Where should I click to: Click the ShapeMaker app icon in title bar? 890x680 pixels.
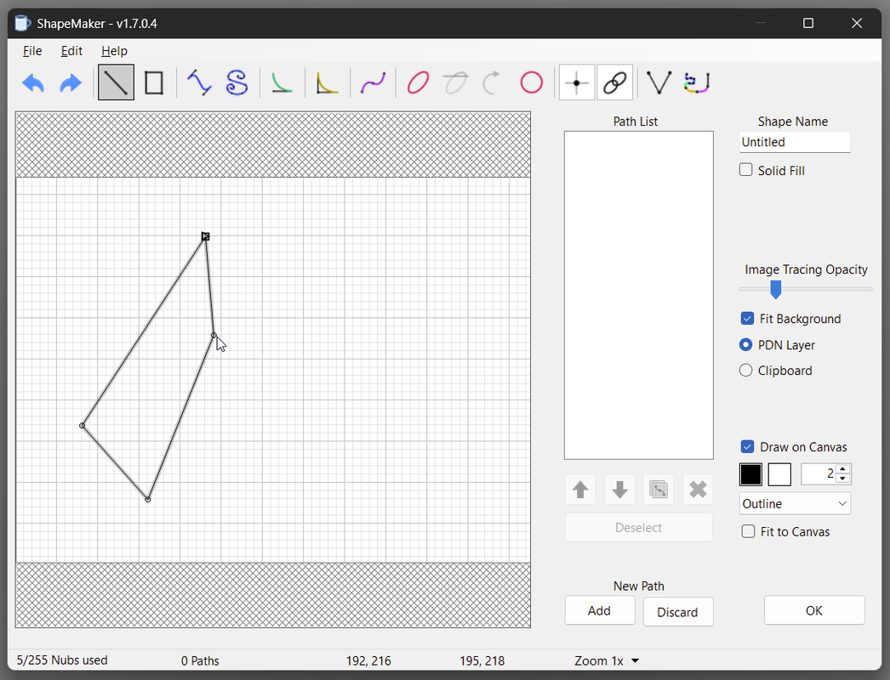[x=22, y=23]
